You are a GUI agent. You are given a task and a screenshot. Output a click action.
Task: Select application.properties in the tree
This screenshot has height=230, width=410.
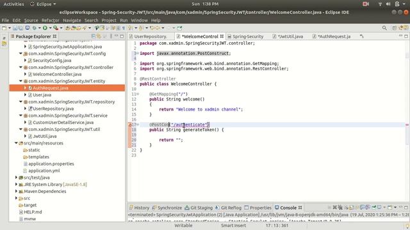click(51, 164)
